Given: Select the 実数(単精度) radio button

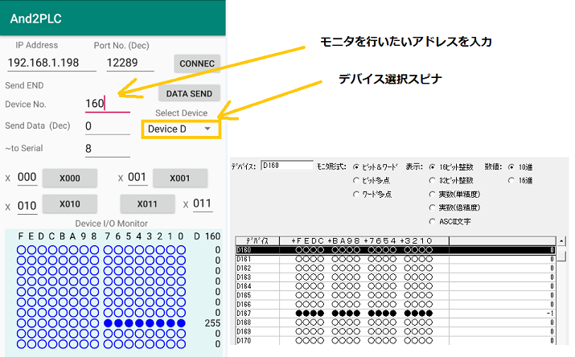Looking at the screenshot, I should 433,195.
